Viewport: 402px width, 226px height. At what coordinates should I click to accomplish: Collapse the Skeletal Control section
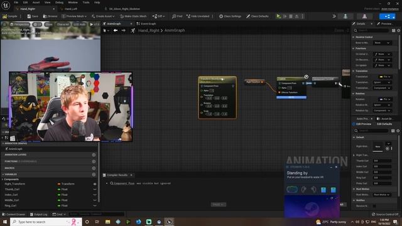coord(354,37)
